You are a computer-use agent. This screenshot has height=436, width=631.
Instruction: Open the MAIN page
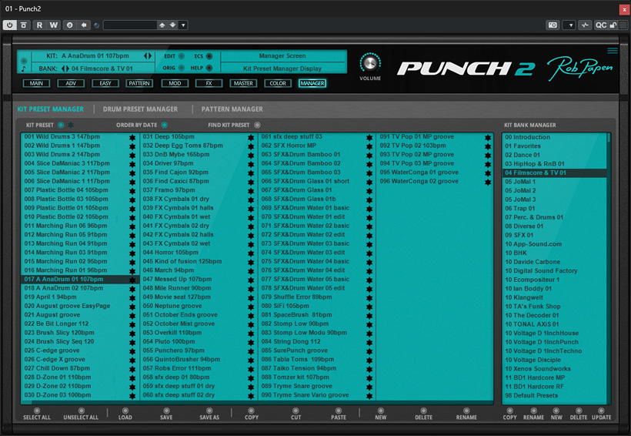(x=36, y=83)
